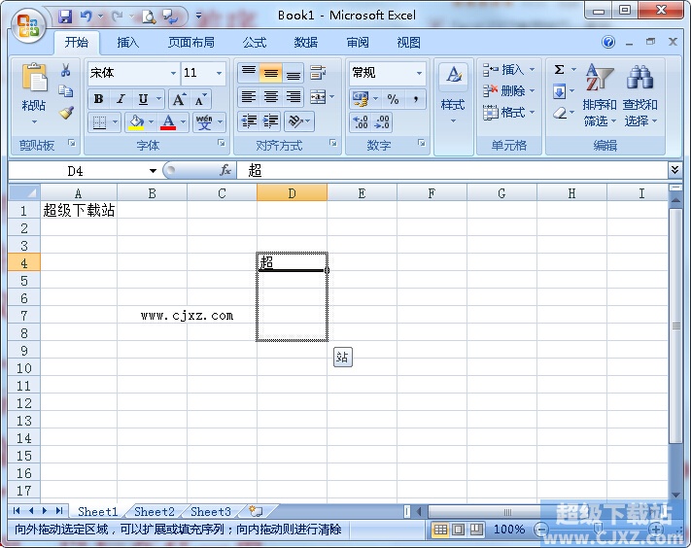Expand the formula bar
Screen dimensions: 691x548
click(x=674, y=170)
